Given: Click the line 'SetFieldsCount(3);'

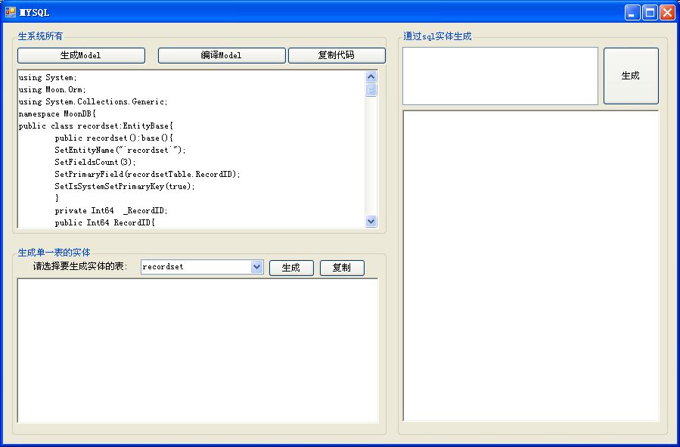Looking at the screenshot, I should click(95, 162).
